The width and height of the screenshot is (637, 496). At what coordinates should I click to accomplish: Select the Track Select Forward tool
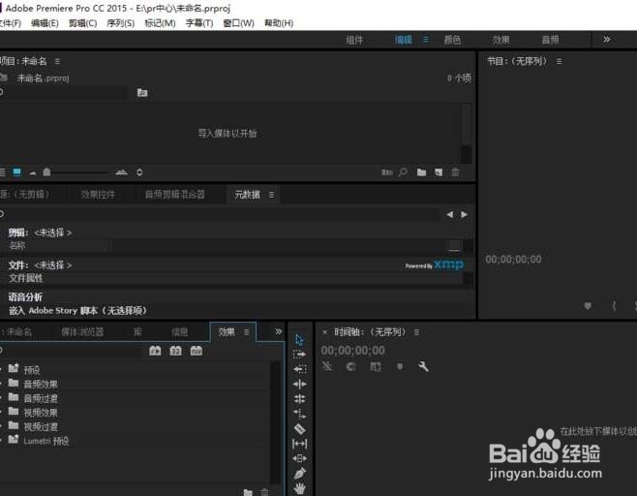tap(299, 355)
